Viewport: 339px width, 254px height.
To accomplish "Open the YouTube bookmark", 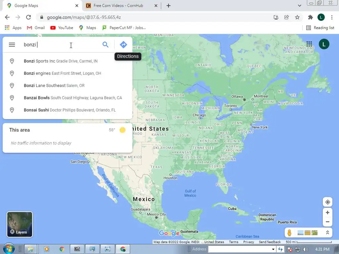I will [62, 28].
